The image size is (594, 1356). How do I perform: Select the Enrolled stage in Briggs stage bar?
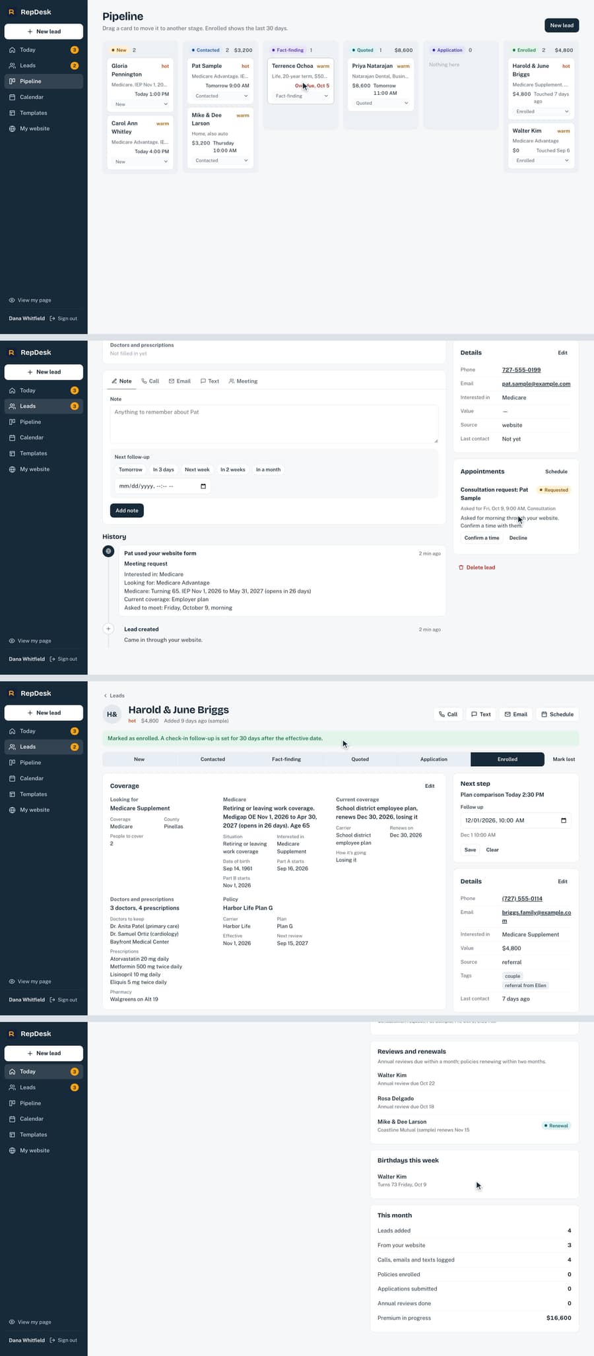pyautogui.click(x=508, y=759)
